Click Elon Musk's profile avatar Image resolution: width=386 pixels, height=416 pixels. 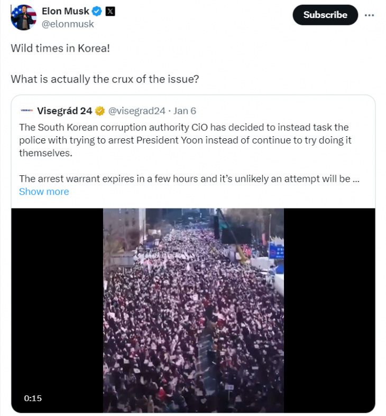pos(23,17)
